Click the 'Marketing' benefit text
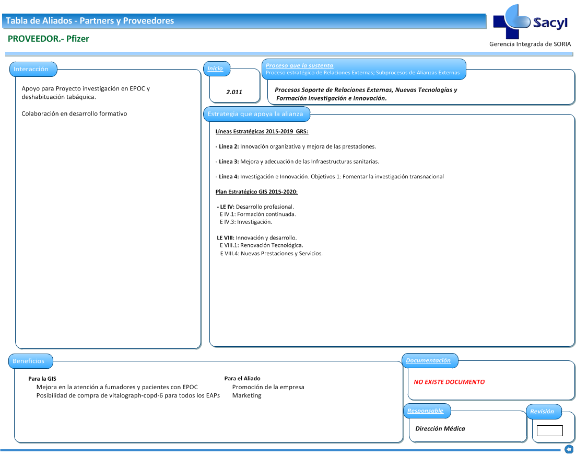Screen dimensions: 576x454 pos(246,395)
